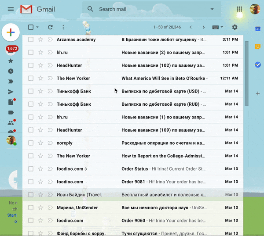Select the Arzamas.academy email checkbox

(31, 39)
